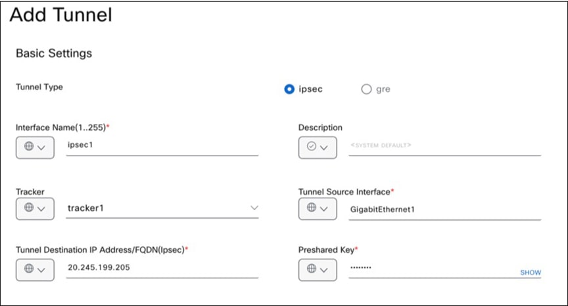Click globe icon beside Preshared Key

(312, 269)
